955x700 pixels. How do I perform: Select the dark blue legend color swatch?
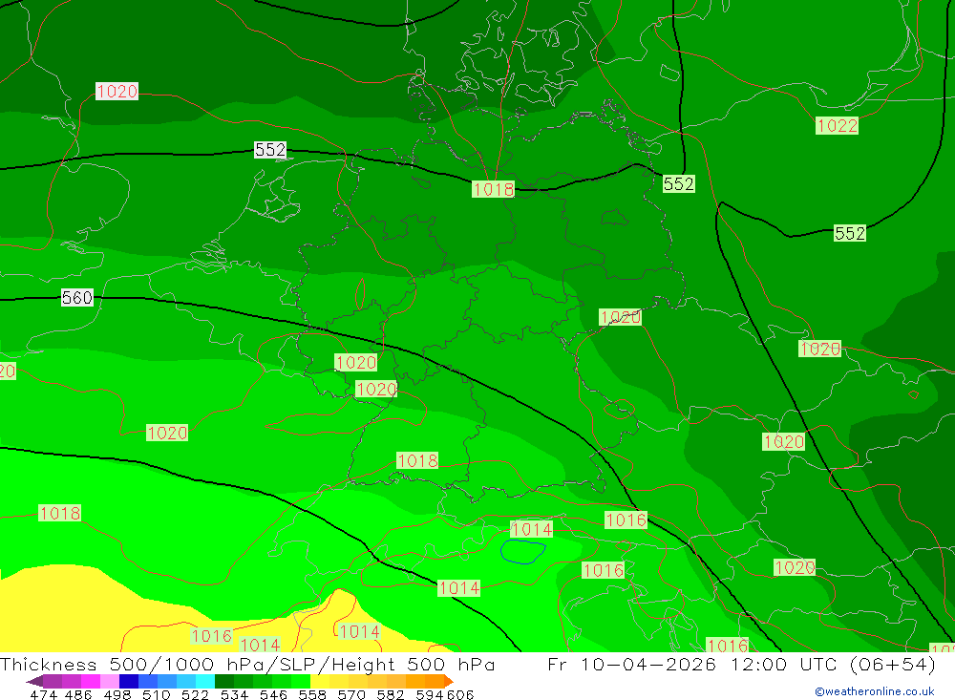(129, 681)
